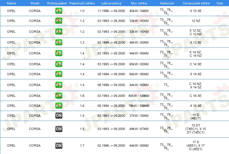Select the 03.1998 -> 09.2000 date range
Viewport: 229px width, 154px height.
click(x=111, y=42)
